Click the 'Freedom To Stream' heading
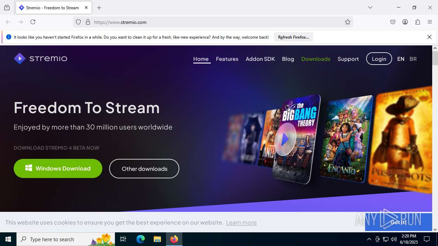 (87, 108)
